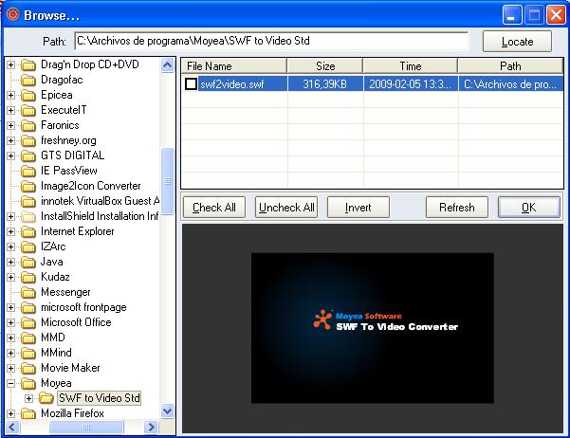
Task: Click the Check All button
Action: coord(214,208)
